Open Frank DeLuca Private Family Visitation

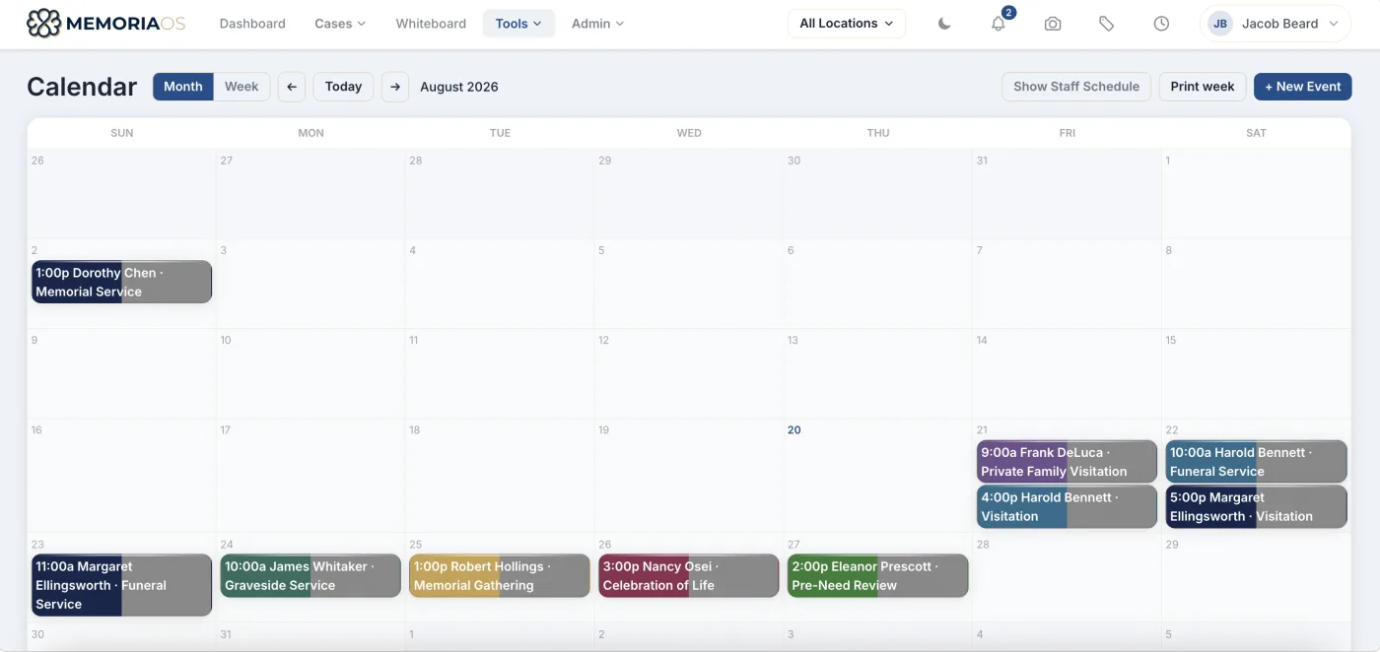click(1067, 462)
